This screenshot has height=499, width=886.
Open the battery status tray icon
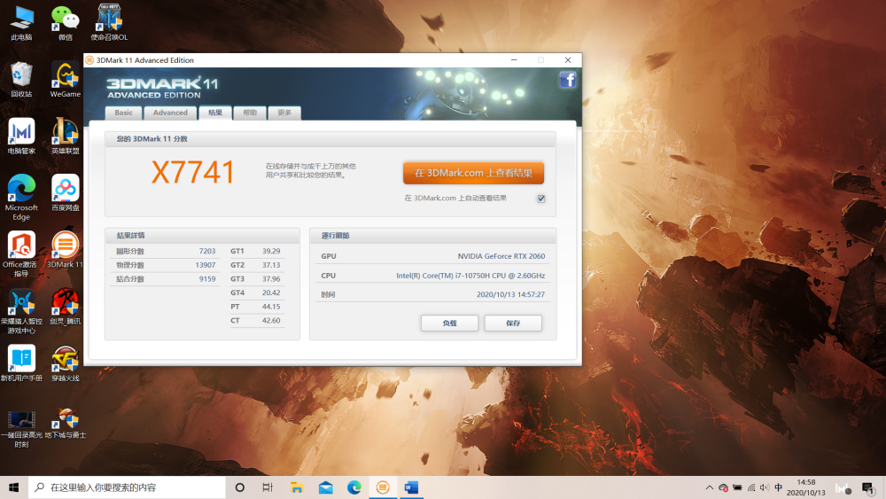pyautogui.click(x=737, y=487)
